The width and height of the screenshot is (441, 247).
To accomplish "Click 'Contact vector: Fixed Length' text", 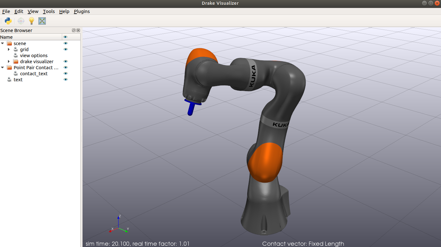I will tap(303, 244).
